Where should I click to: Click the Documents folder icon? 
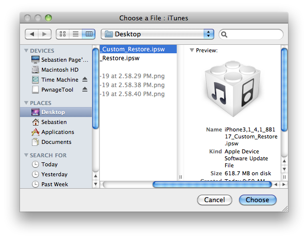pos(35,142)
